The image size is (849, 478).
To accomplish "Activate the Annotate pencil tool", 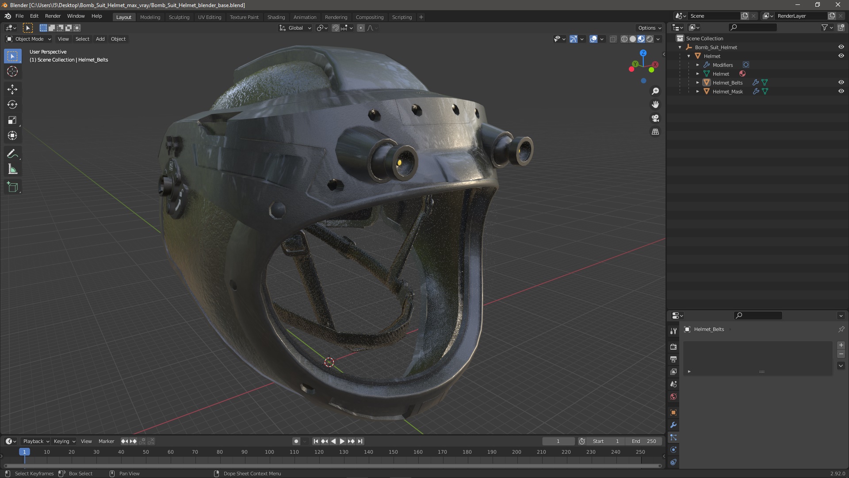I will tap(12, 154).
